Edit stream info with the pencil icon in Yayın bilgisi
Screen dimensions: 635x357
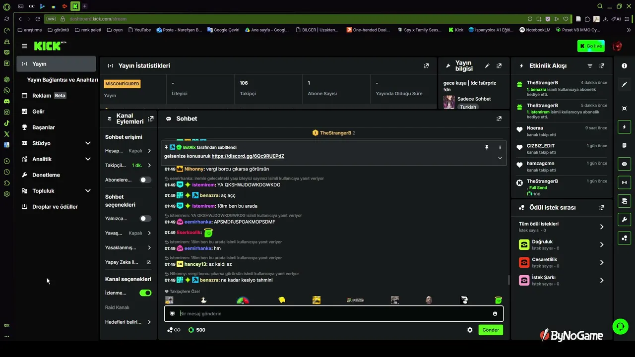click(487, 65)
